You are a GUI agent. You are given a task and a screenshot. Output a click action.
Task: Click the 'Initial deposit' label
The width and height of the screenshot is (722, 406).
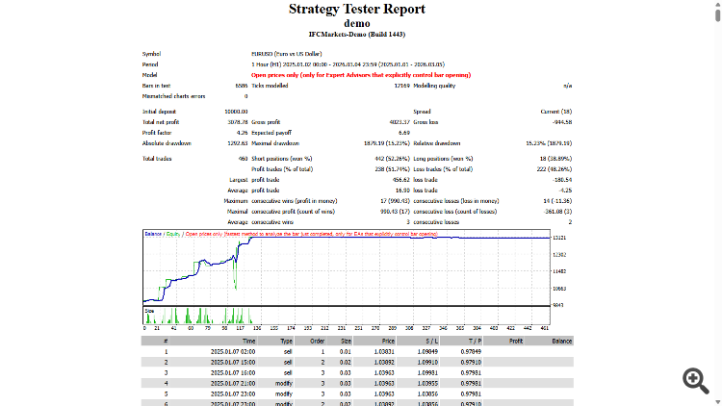coord(159,112)
